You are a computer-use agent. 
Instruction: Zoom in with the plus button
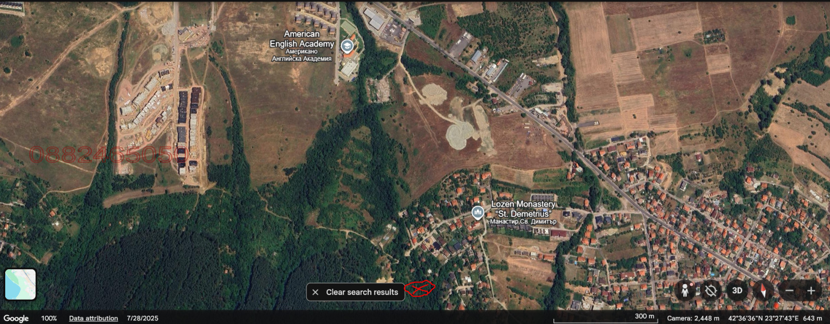811,291
